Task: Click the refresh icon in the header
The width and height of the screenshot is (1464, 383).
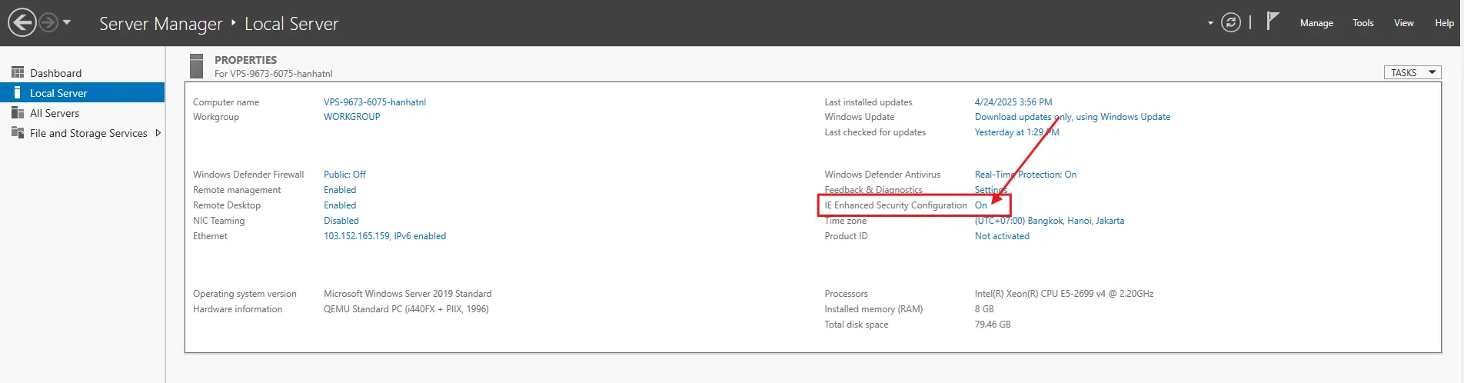Action: click(1231, 22)
